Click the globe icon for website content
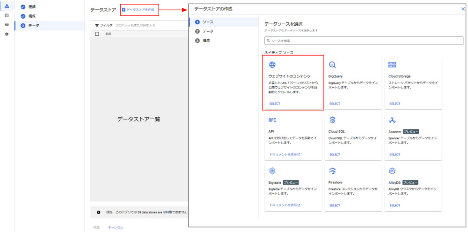The width and height of the screenshot is (468, 232). point(272,65)
